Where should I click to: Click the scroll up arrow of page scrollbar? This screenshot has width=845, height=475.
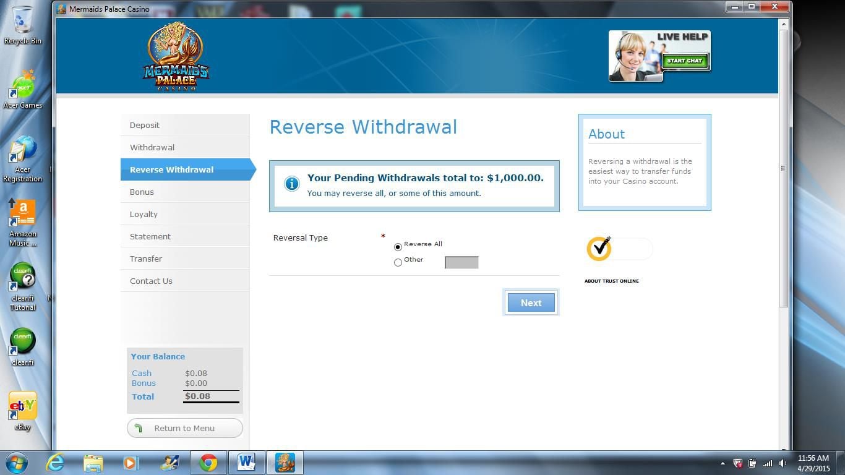point(784,24)
